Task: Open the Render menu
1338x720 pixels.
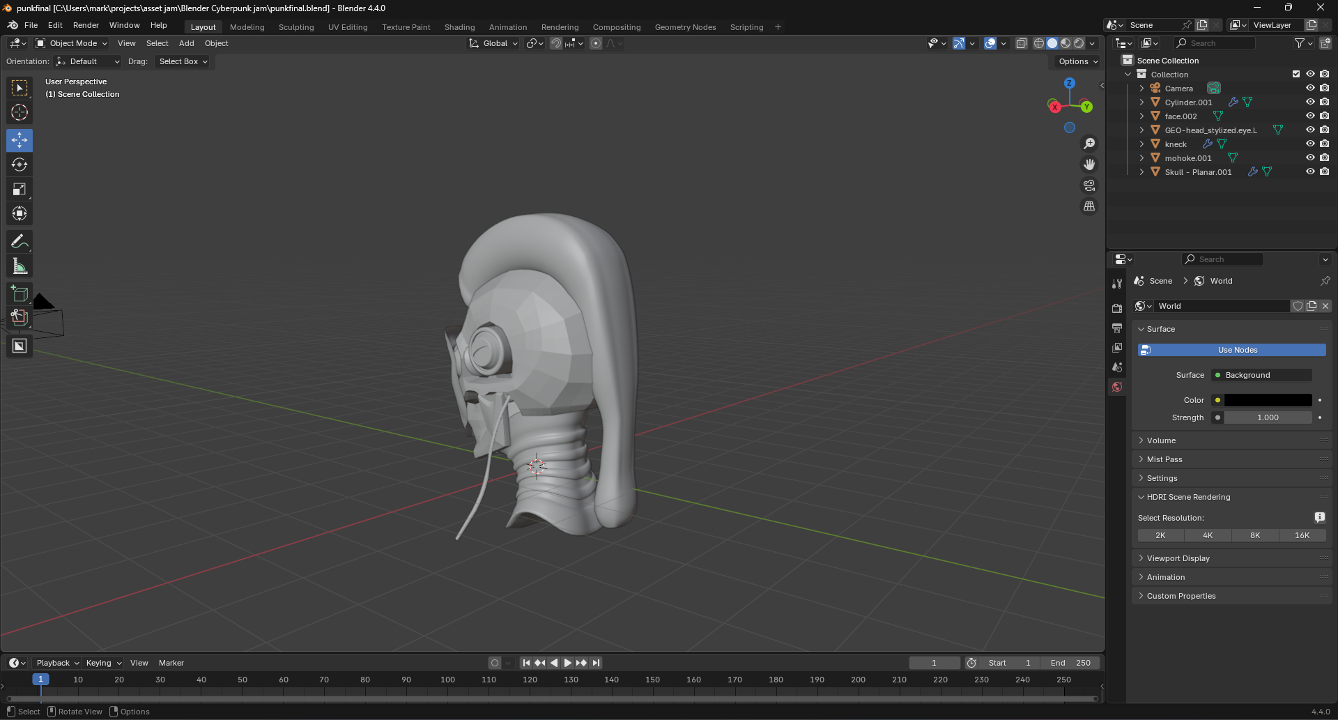Action: (86, 25)
